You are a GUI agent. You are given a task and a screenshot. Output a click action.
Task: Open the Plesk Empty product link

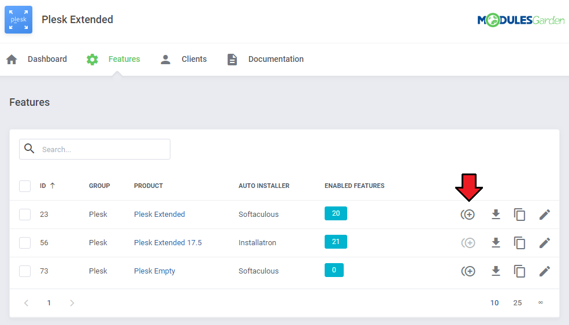pos(155,271)
